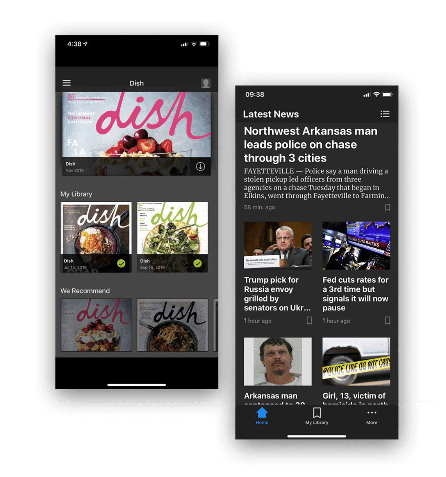Screen dimensions: 446x477
Task: Open headline 'Trump pick for Russia envoy'
Action: click(x=277, y=294)
